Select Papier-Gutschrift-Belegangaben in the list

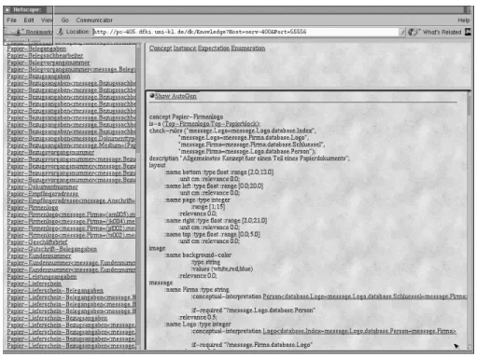click(52, 249)
